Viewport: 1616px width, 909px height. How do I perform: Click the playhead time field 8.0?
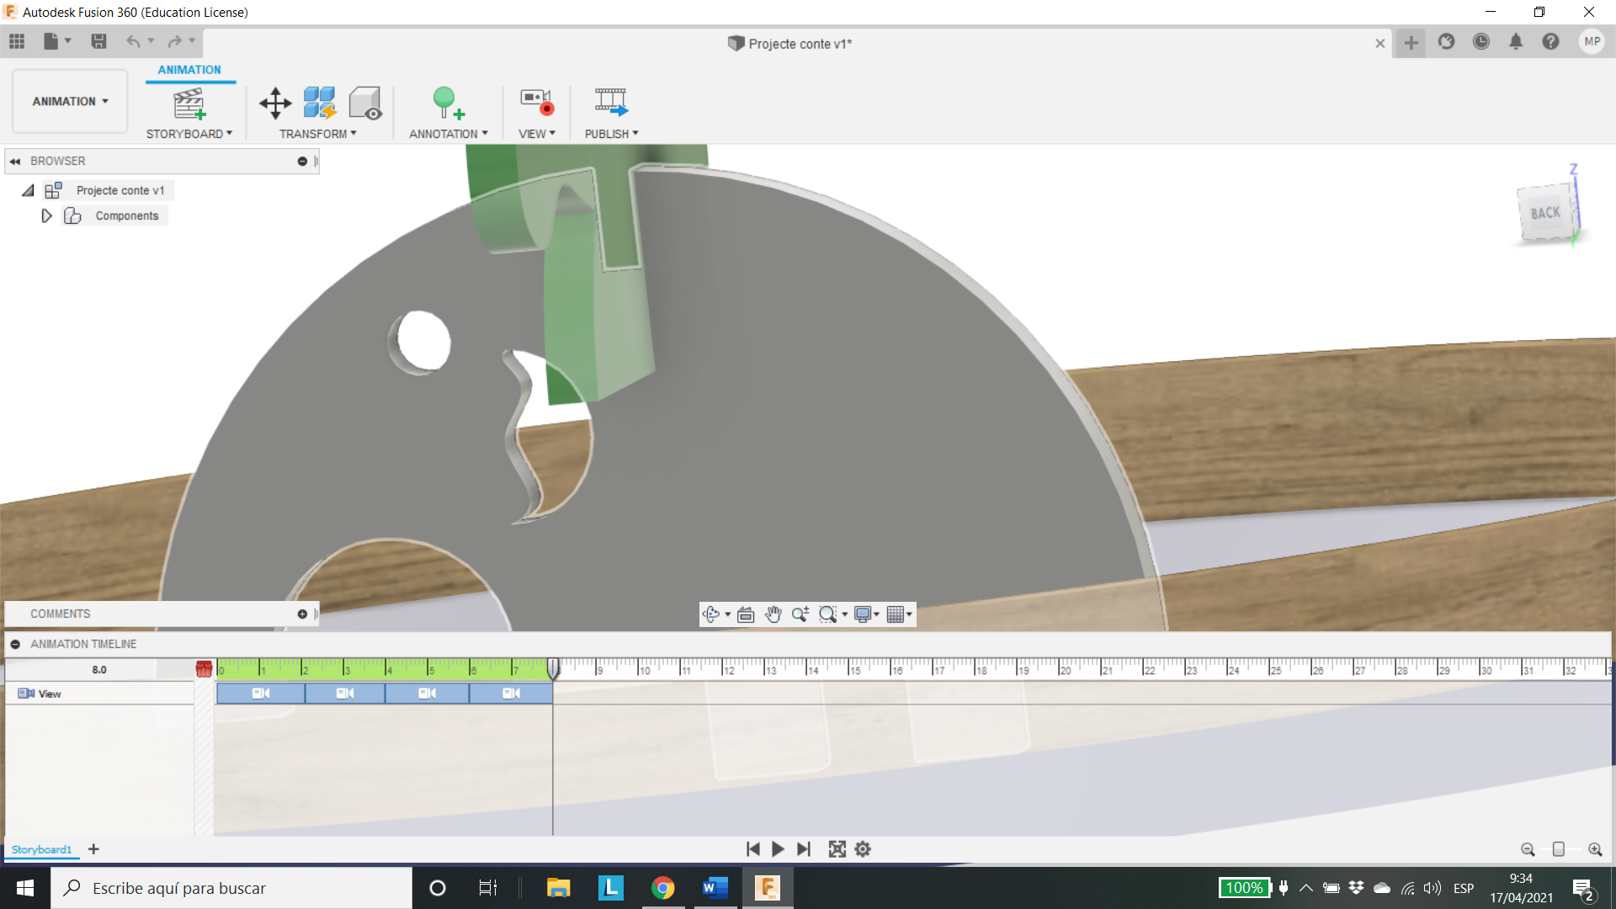[99, 670]
